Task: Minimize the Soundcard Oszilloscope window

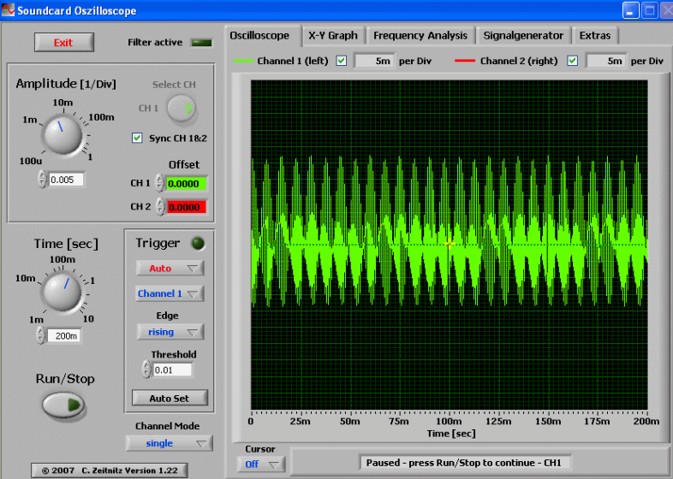Action: coord(630,10)
